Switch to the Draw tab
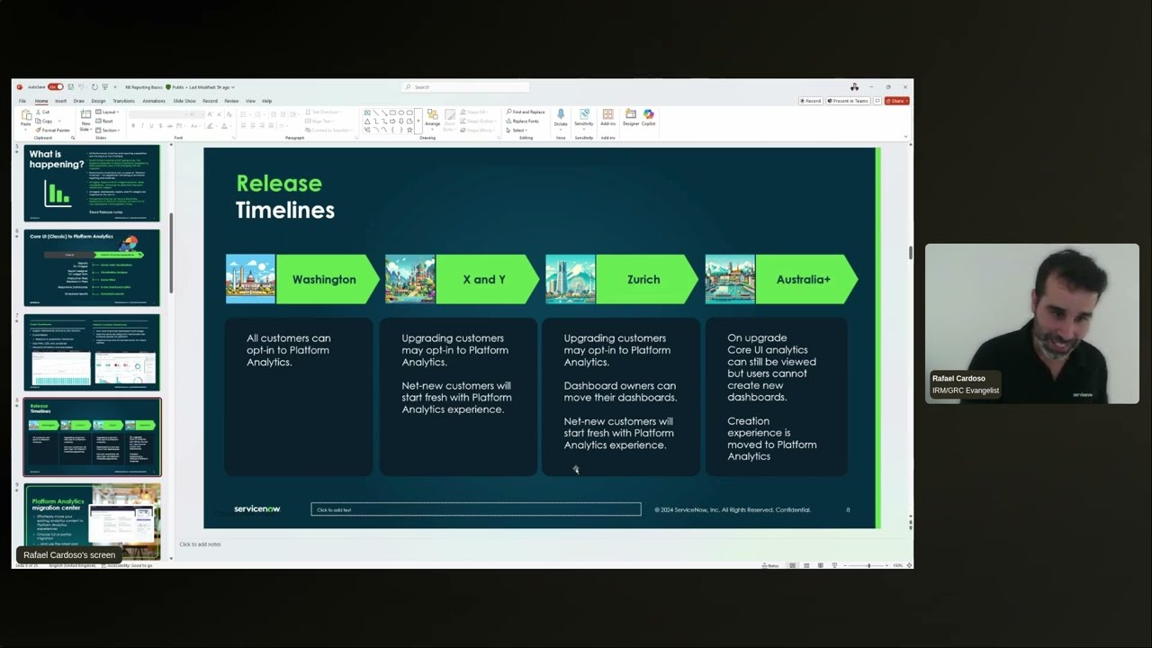The width and height of the screenshot is (1152, 648). 79,101
